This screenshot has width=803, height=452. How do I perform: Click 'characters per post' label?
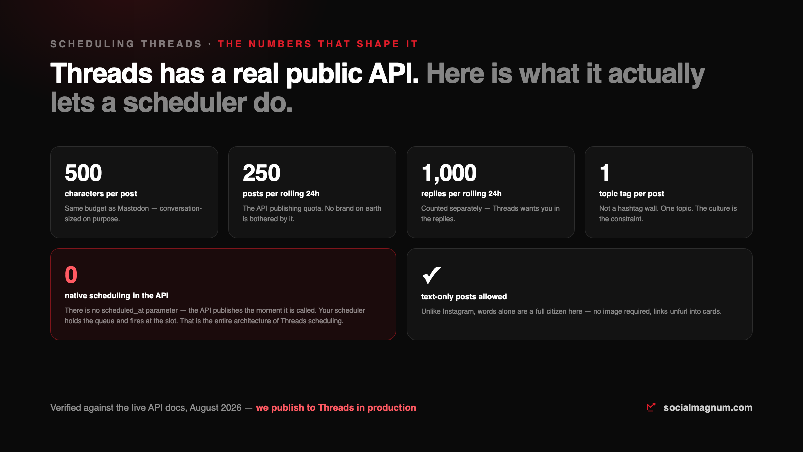point(101,194)
